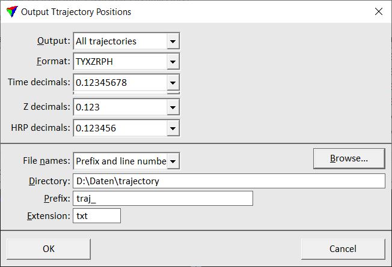The height and width of the screenshot is (267, 392).
Task: Open the Output dropdown showing All trajectories
Action: coord(126,41)
